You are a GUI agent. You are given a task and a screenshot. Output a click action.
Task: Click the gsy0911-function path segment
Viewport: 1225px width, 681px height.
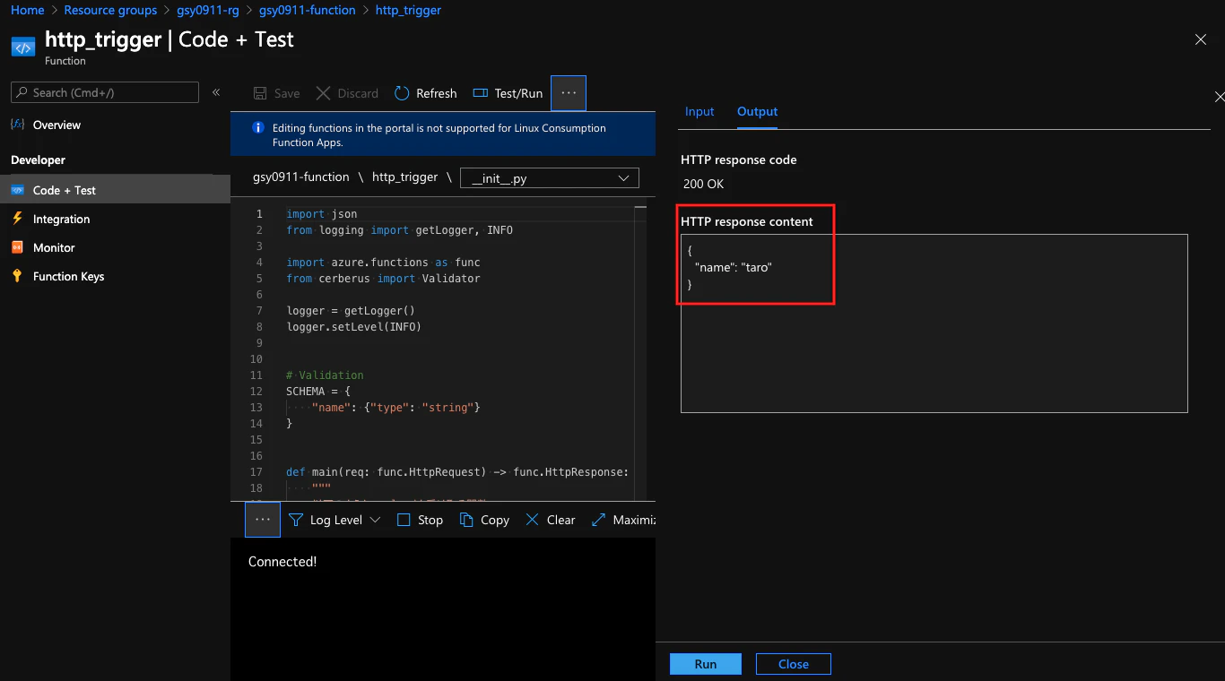coord(301,177)
